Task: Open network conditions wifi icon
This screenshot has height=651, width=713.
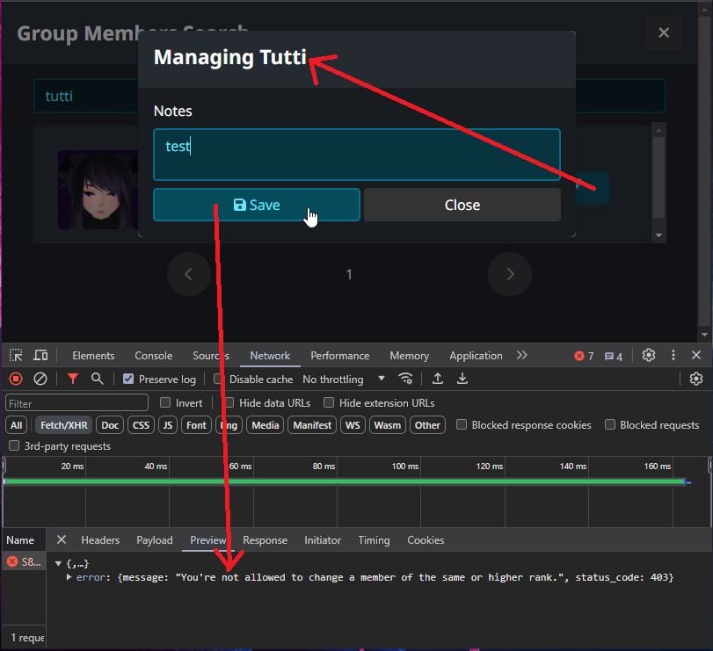Action: click(405, 379)
